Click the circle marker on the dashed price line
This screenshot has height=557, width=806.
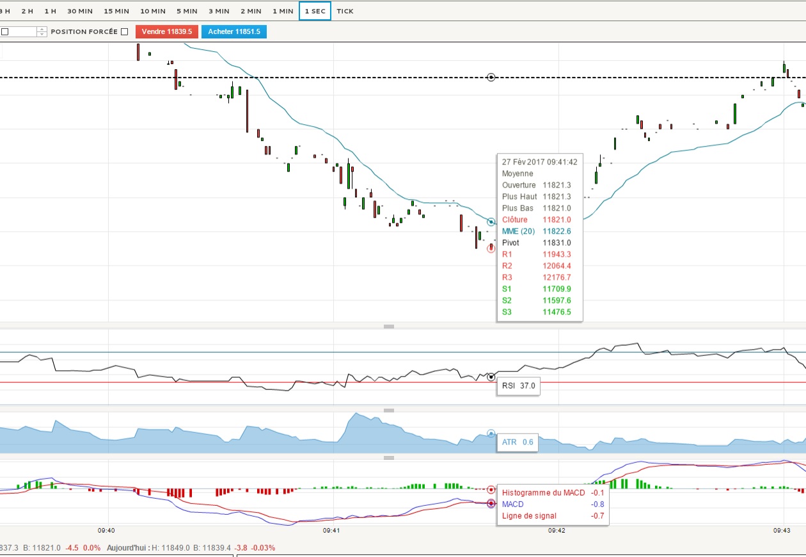[x=491, y=77]
